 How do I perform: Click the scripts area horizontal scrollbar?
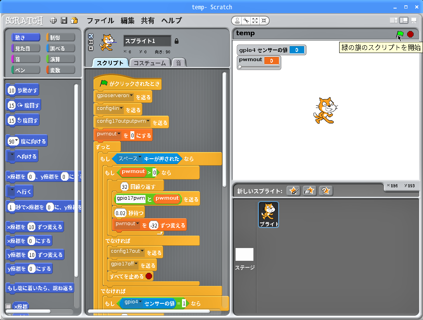pyautogui.click(x=149, y=311)
